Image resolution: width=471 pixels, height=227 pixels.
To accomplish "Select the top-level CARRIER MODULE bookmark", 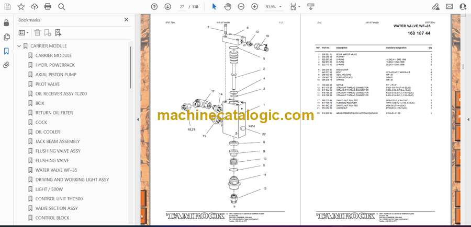I will [x=48, y=46].
